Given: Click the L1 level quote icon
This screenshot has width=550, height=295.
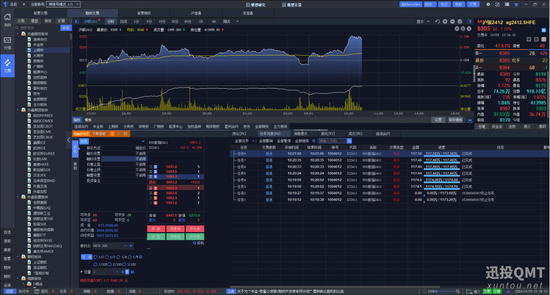Looking at the screenshot, I should point(544,39).
